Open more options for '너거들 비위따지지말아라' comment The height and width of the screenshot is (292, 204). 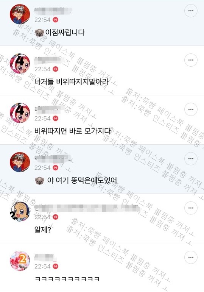pyautogui.click(x=191, y=60)
